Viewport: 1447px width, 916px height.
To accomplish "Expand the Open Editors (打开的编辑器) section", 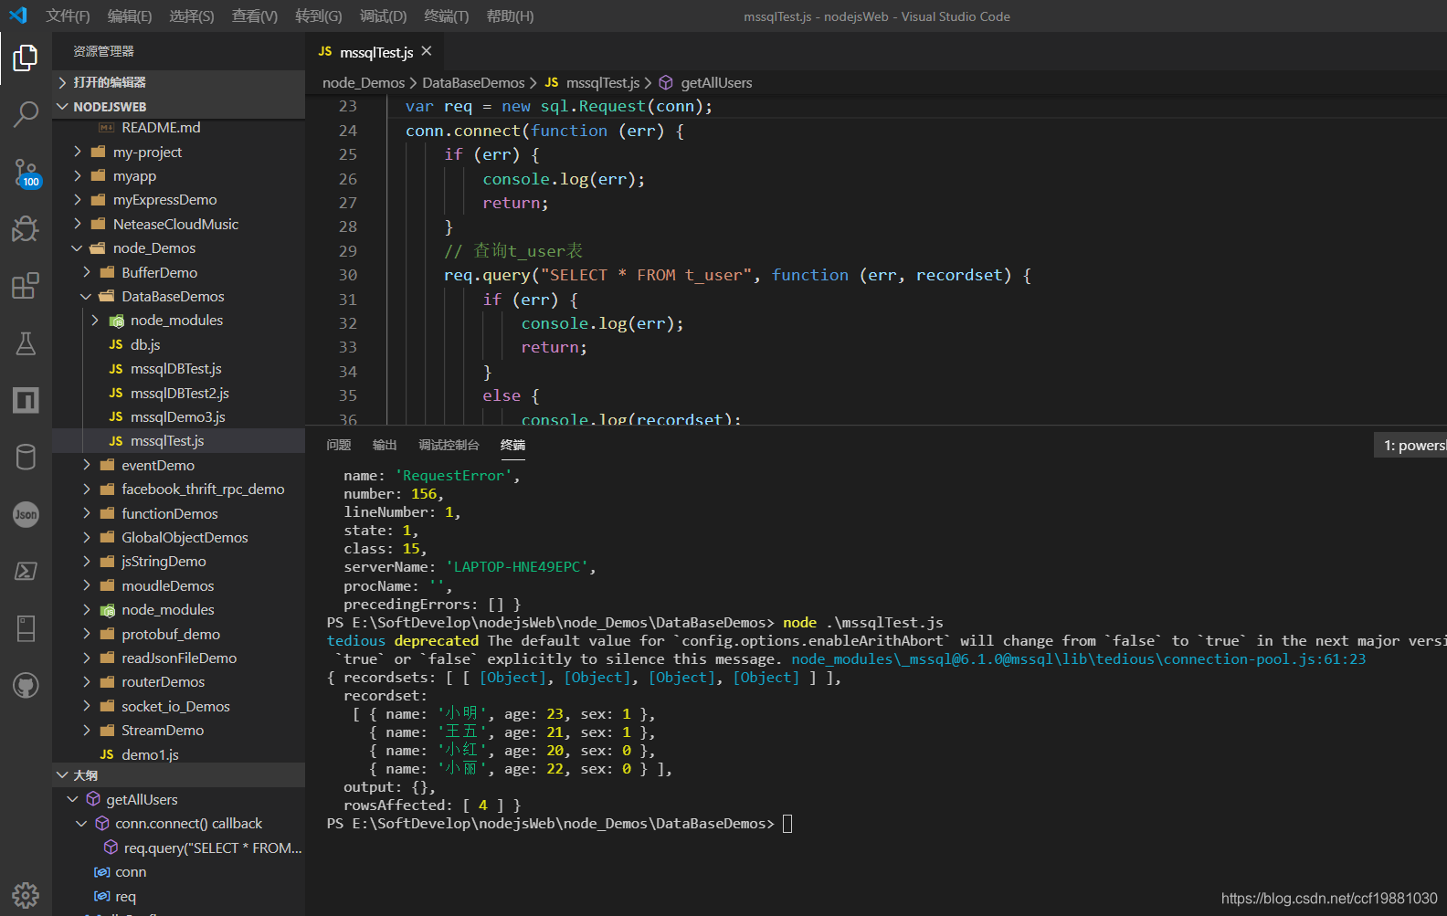I will coord(178,82).
